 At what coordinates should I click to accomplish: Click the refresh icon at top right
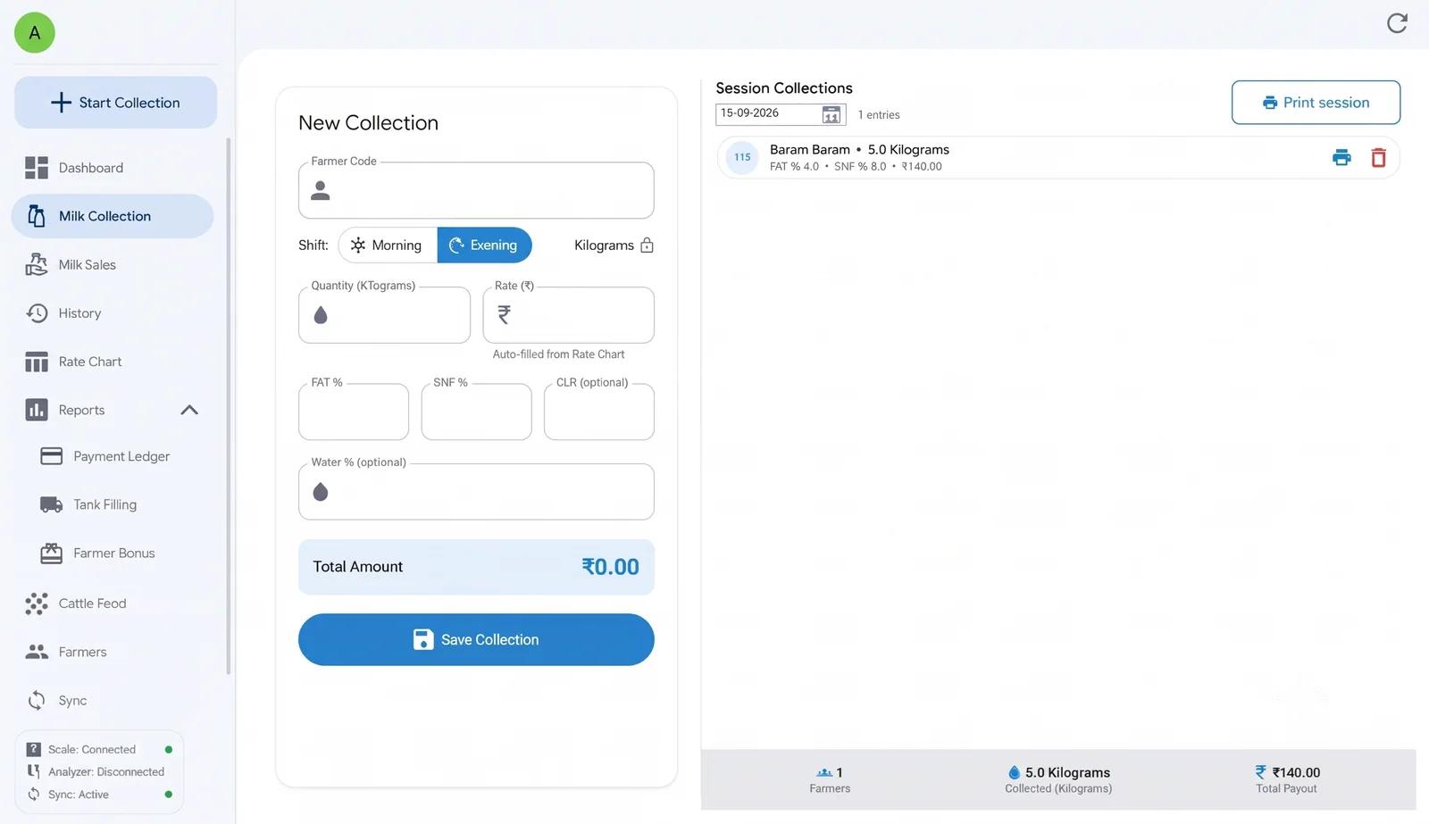tap(1397, 23)
